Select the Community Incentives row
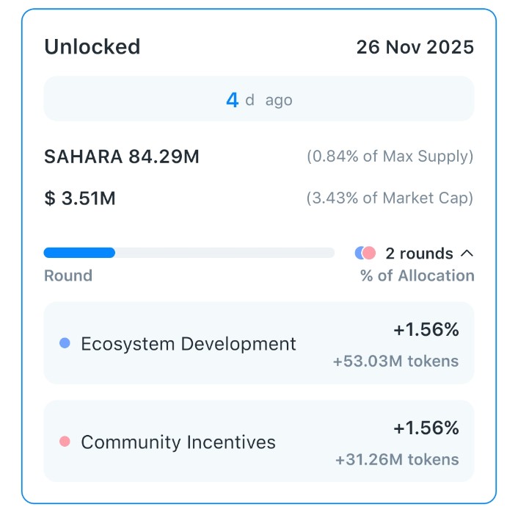 pyautogui.click(x=259, y=442)
